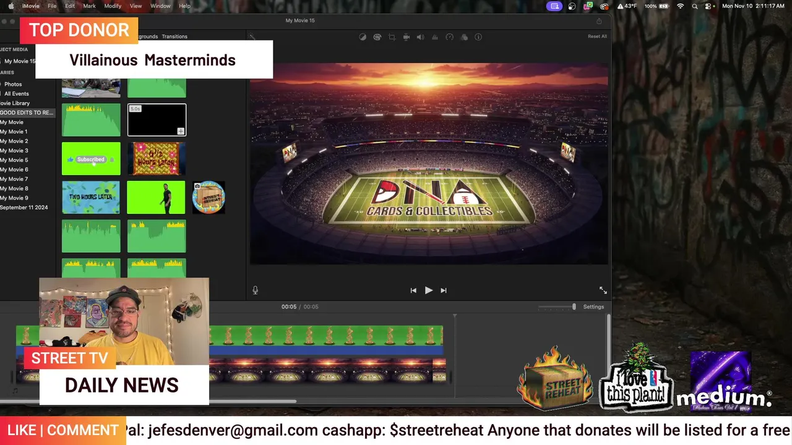Open the Apple menu
The height and width of the screenshot is (445, 792).
click(x=11, y=6)
